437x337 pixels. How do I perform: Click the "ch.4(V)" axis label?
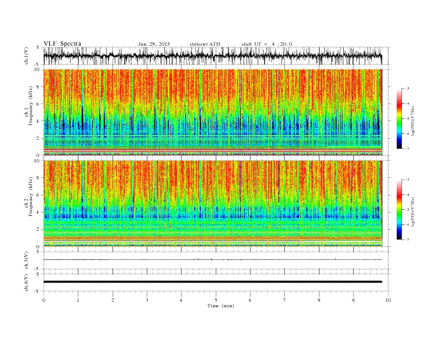point(26,282)
